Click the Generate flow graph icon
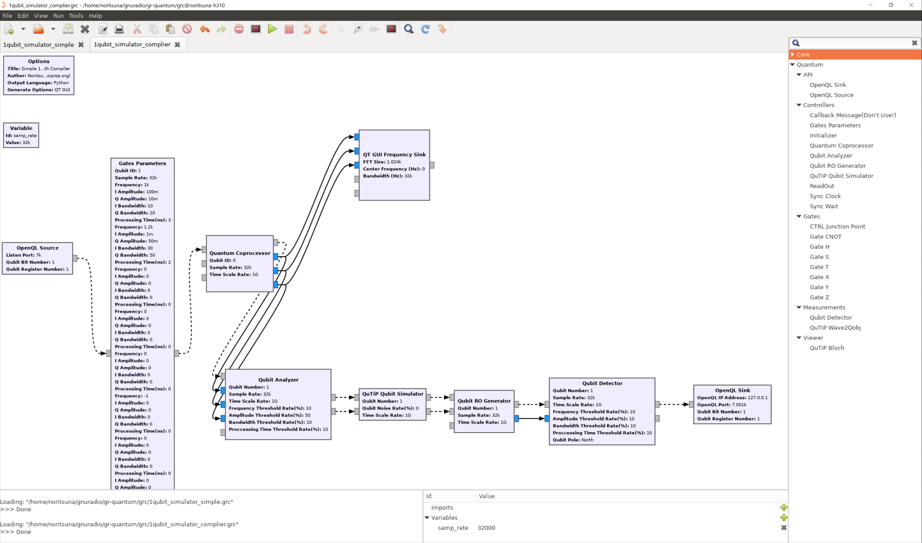922x543 pixels. [256, 29]
